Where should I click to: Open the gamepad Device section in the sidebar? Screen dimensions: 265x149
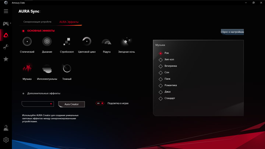click(6, 24)
